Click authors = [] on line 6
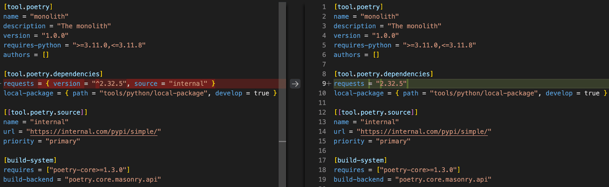This screenshot has width=609, height=187. tap(357, 55)
